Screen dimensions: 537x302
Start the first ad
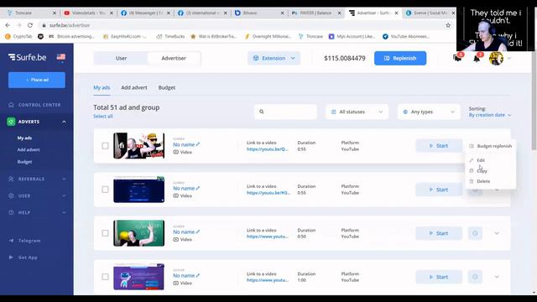(x=439, y=146)
